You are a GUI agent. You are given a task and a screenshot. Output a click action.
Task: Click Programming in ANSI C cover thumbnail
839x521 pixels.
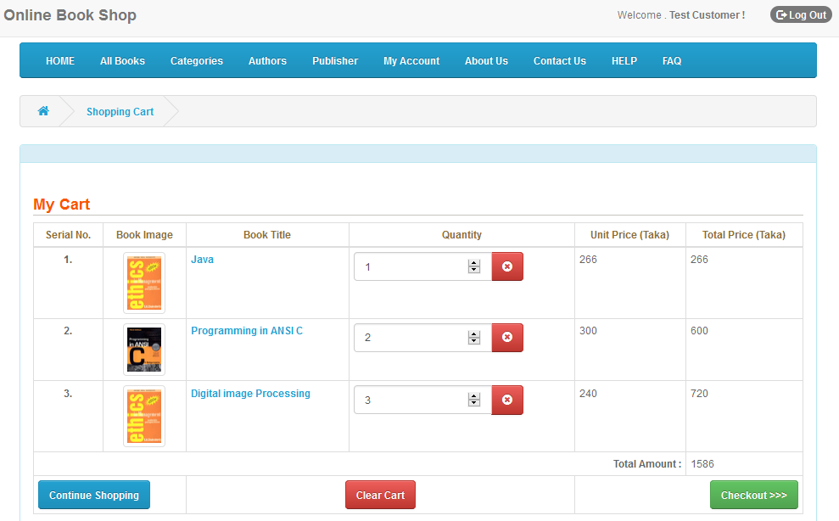point(143,350)
